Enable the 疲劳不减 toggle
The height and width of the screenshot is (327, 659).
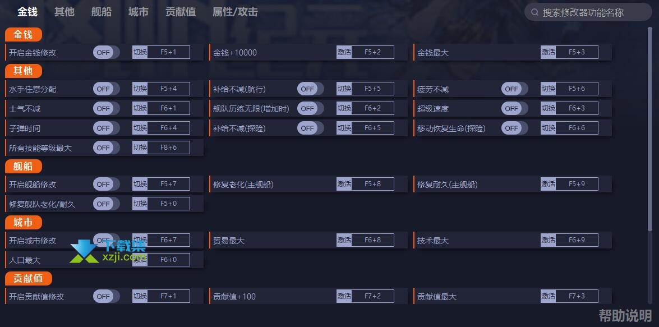514,89
